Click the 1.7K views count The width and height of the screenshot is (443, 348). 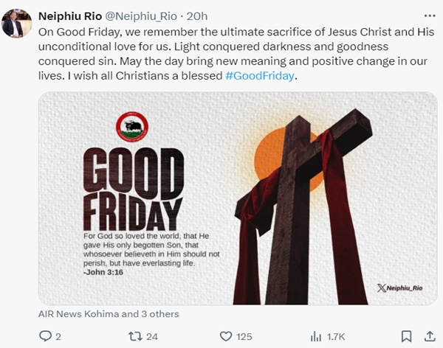336,337
